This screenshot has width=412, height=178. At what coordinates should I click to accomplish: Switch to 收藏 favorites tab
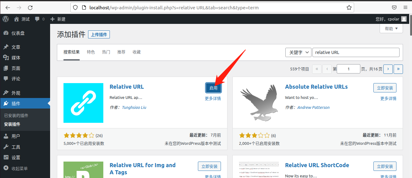pos(137,52)
